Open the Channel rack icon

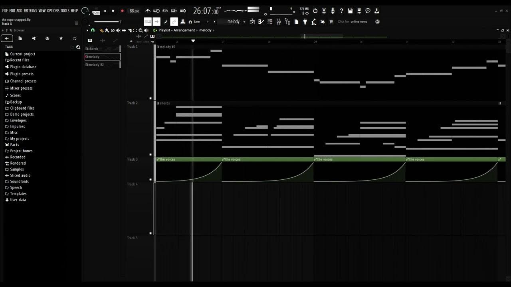pos(270,22)
